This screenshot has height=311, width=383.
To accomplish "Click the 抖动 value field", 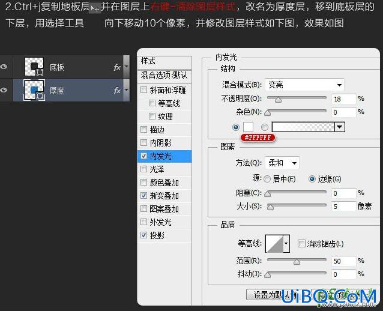I will tap(343, 274).
